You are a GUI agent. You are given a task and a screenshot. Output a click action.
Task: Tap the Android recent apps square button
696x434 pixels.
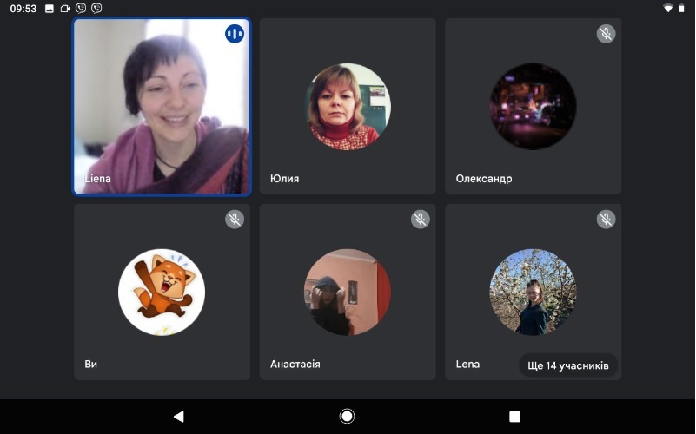click(515, 417)
